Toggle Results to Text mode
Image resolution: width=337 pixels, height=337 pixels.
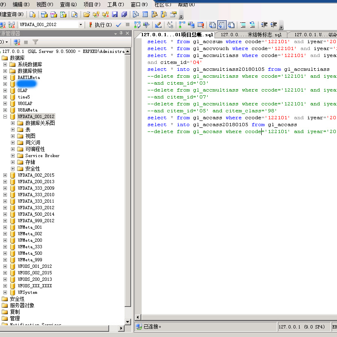click(212, 25)
